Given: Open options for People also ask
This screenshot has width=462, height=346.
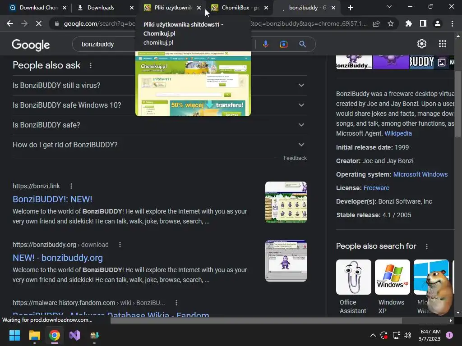Looking at the screenshot, I should pyautogui.click(x=91, y=65).
